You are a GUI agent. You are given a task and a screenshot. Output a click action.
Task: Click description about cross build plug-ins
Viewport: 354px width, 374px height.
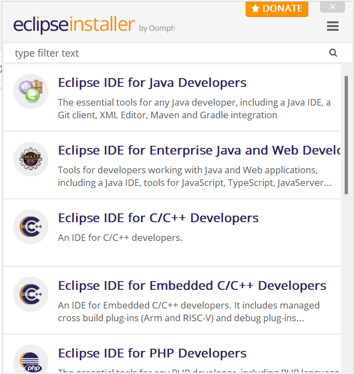[189, 312]
